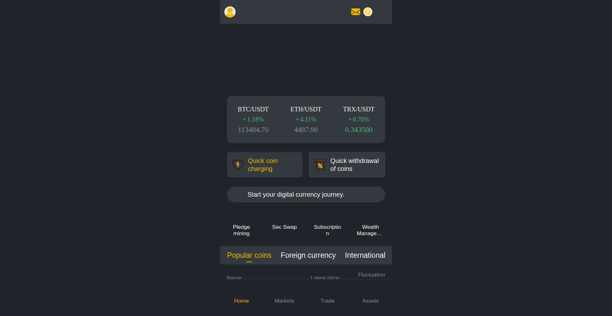
Task: Open the ETH/USDT ticker
Action: tap(306, 119)
